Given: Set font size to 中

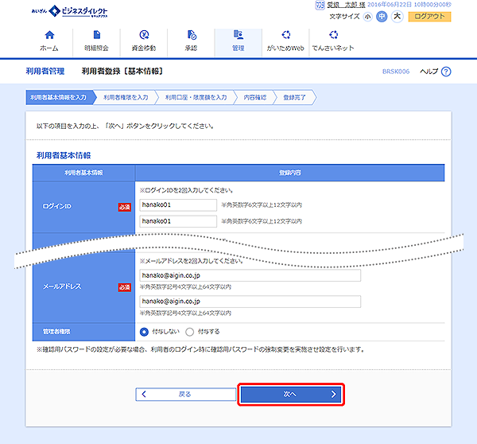Looking at the screenshot, I should pyautogui.click(x=382, y=17).
